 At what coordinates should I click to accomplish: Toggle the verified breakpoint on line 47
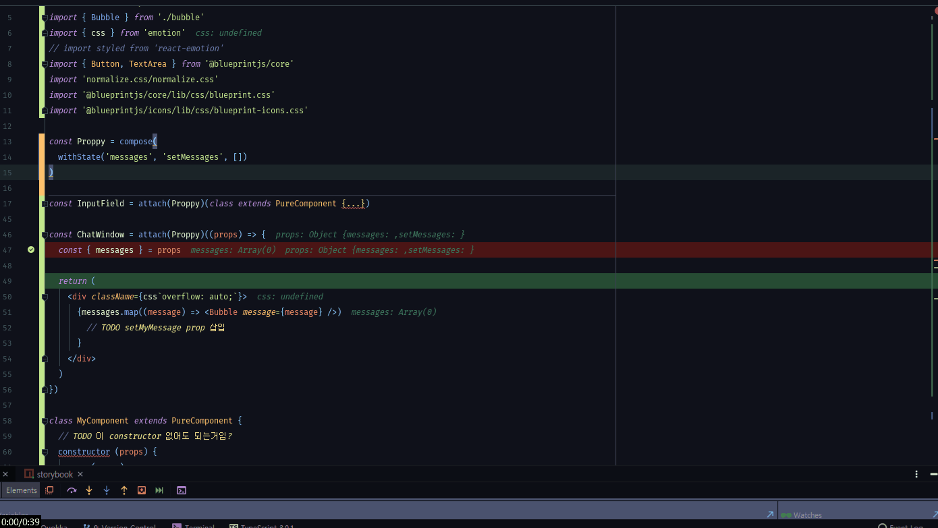(x=31, y=250)
